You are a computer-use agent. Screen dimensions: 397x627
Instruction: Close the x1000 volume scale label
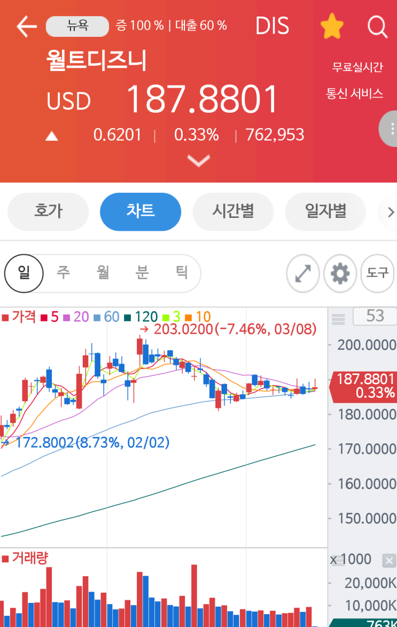tap(388, 560)
